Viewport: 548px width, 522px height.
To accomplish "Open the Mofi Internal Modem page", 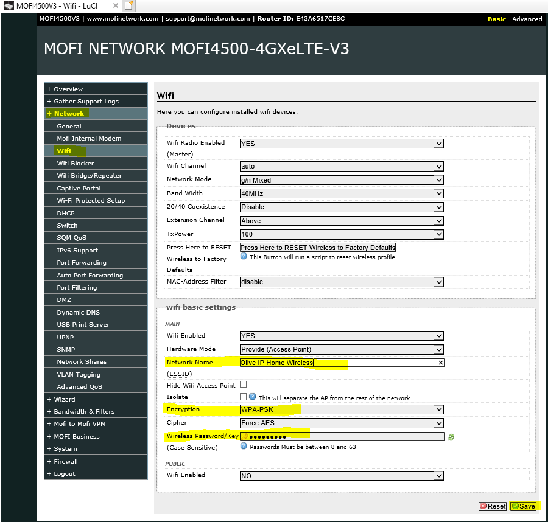I will coord(96,138).
